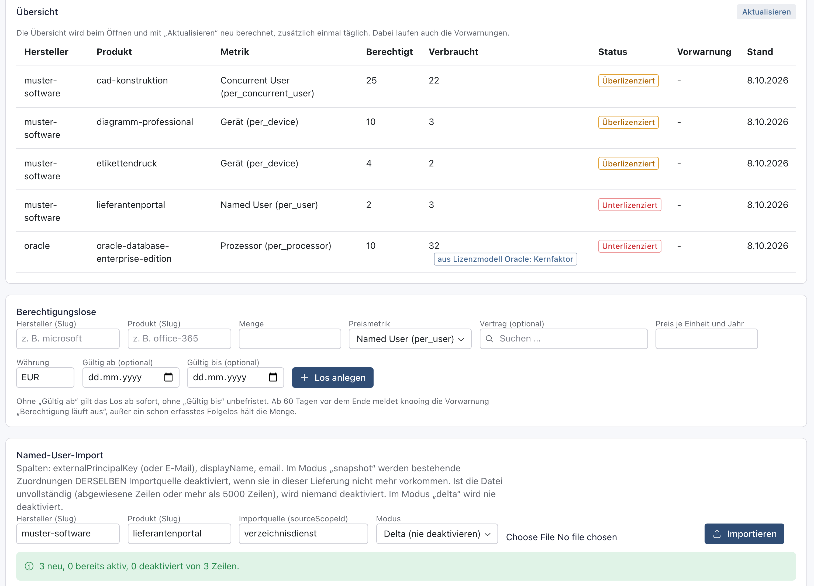Click the Gültig ab date field
Viewport: 814px width, 586px height.
(x=131, y=377)
